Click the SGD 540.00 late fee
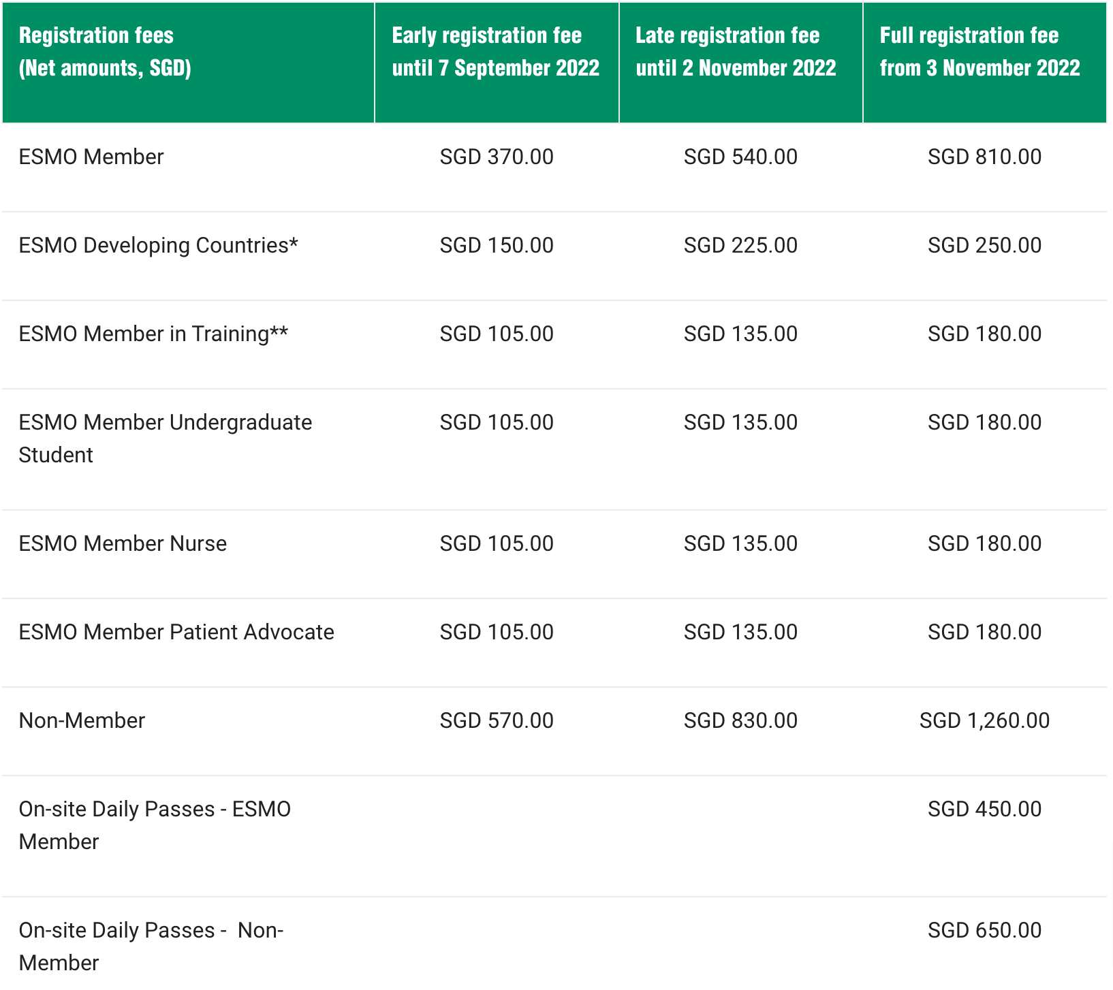This screenshot has height=990, width=1113. [x=740, y=157]
